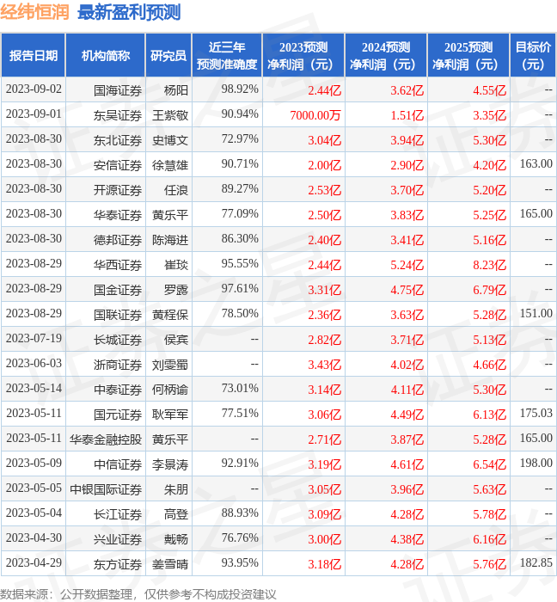Image resolution: width=557 pixels, height=602 pixels.
Task: Select the 目标价 column header
Action: (x=533, y=55)
